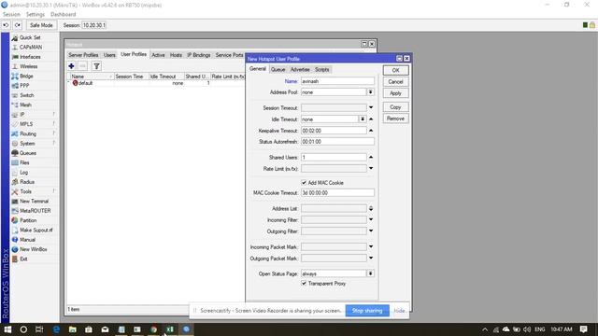This screenshot has width=598, height=336.
Task: Toggle Safe Mode button
Action: point(41,25)
